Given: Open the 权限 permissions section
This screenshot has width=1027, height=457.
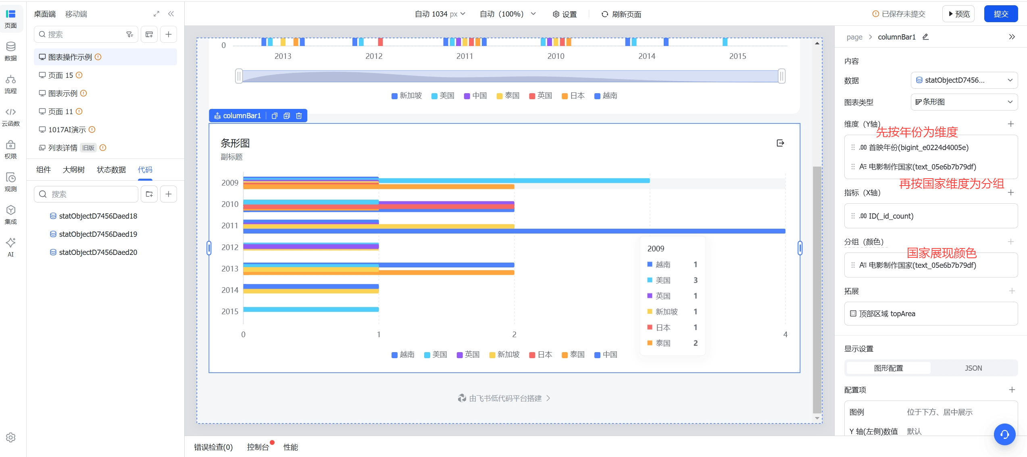Looking at the screenshot, I should [x=11, y=149].
